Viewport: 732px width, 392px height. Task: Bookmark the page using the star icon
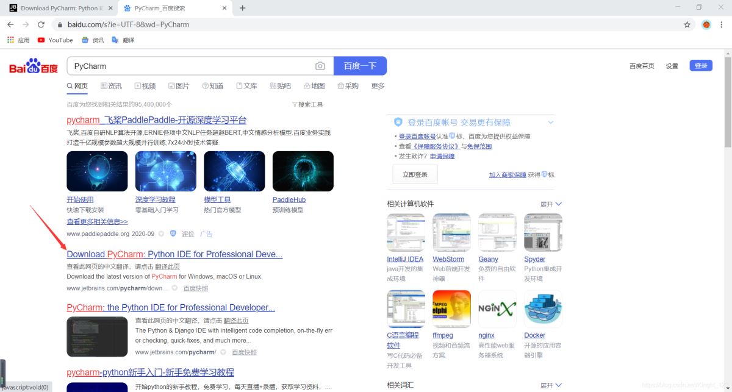[x=687, y=24]
